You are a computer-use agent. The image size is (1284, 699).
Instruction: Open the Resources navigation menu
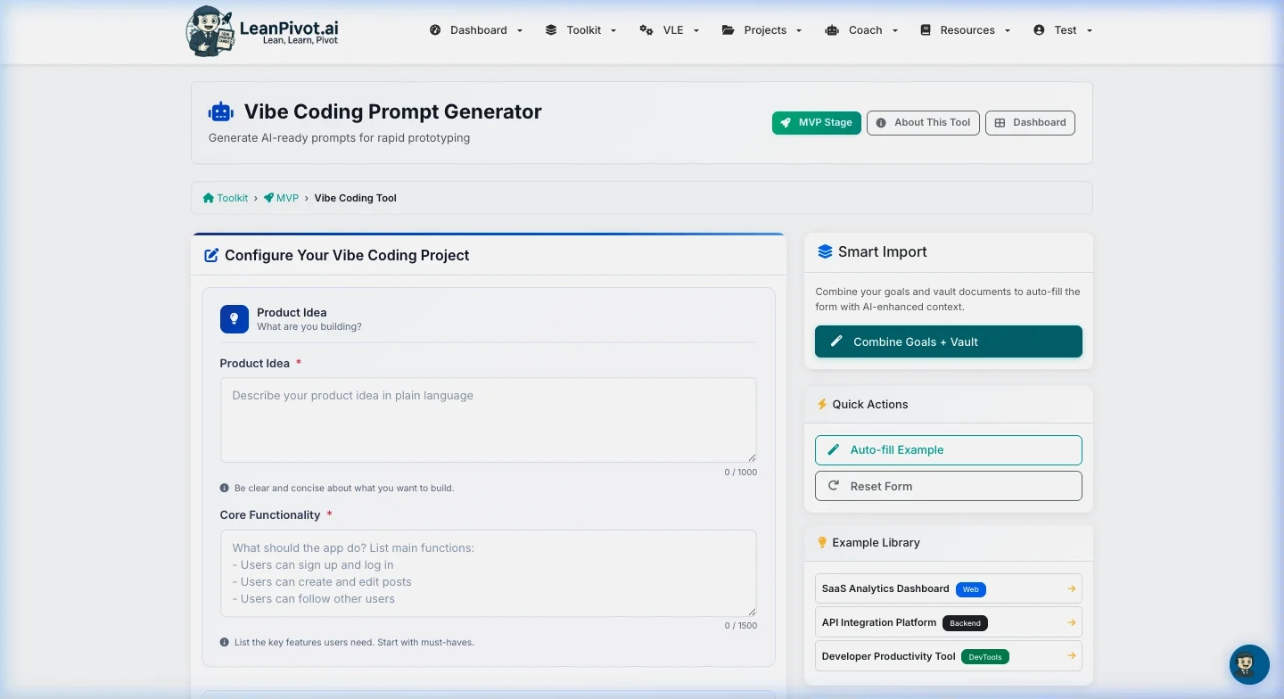pos(966,30)
